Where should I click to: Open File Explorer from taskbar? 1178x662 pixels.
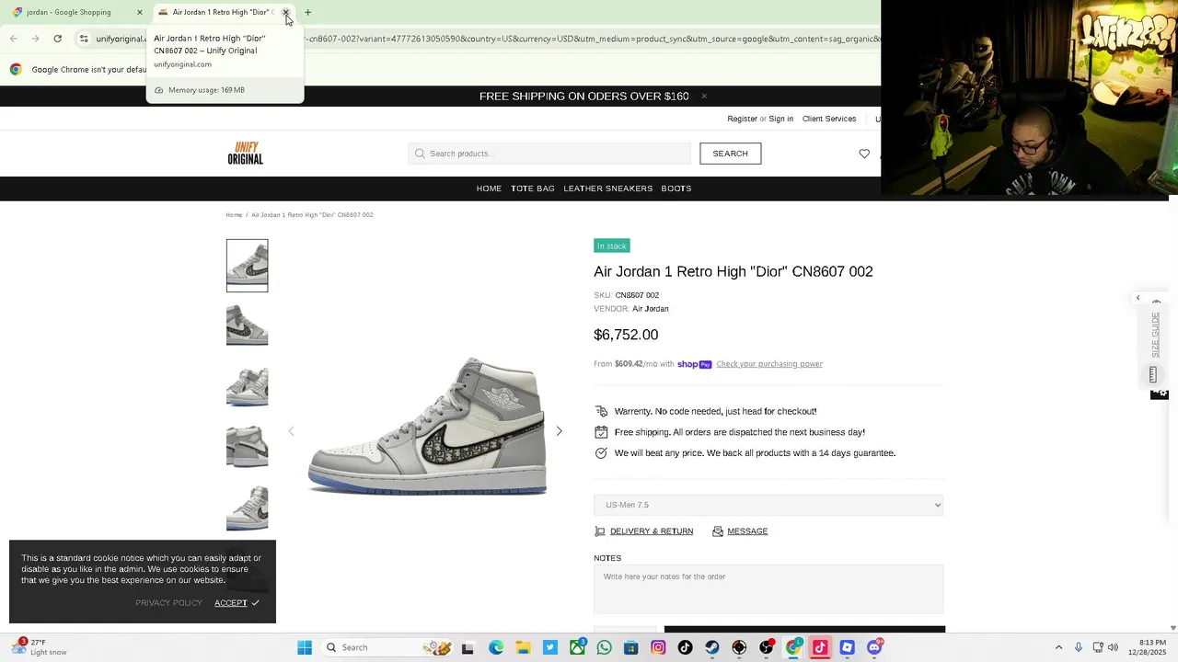click(523, 647)
